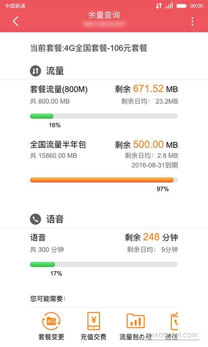Tap the battery indicator in status bar
The image size is (208, 347).
(182, 6)
